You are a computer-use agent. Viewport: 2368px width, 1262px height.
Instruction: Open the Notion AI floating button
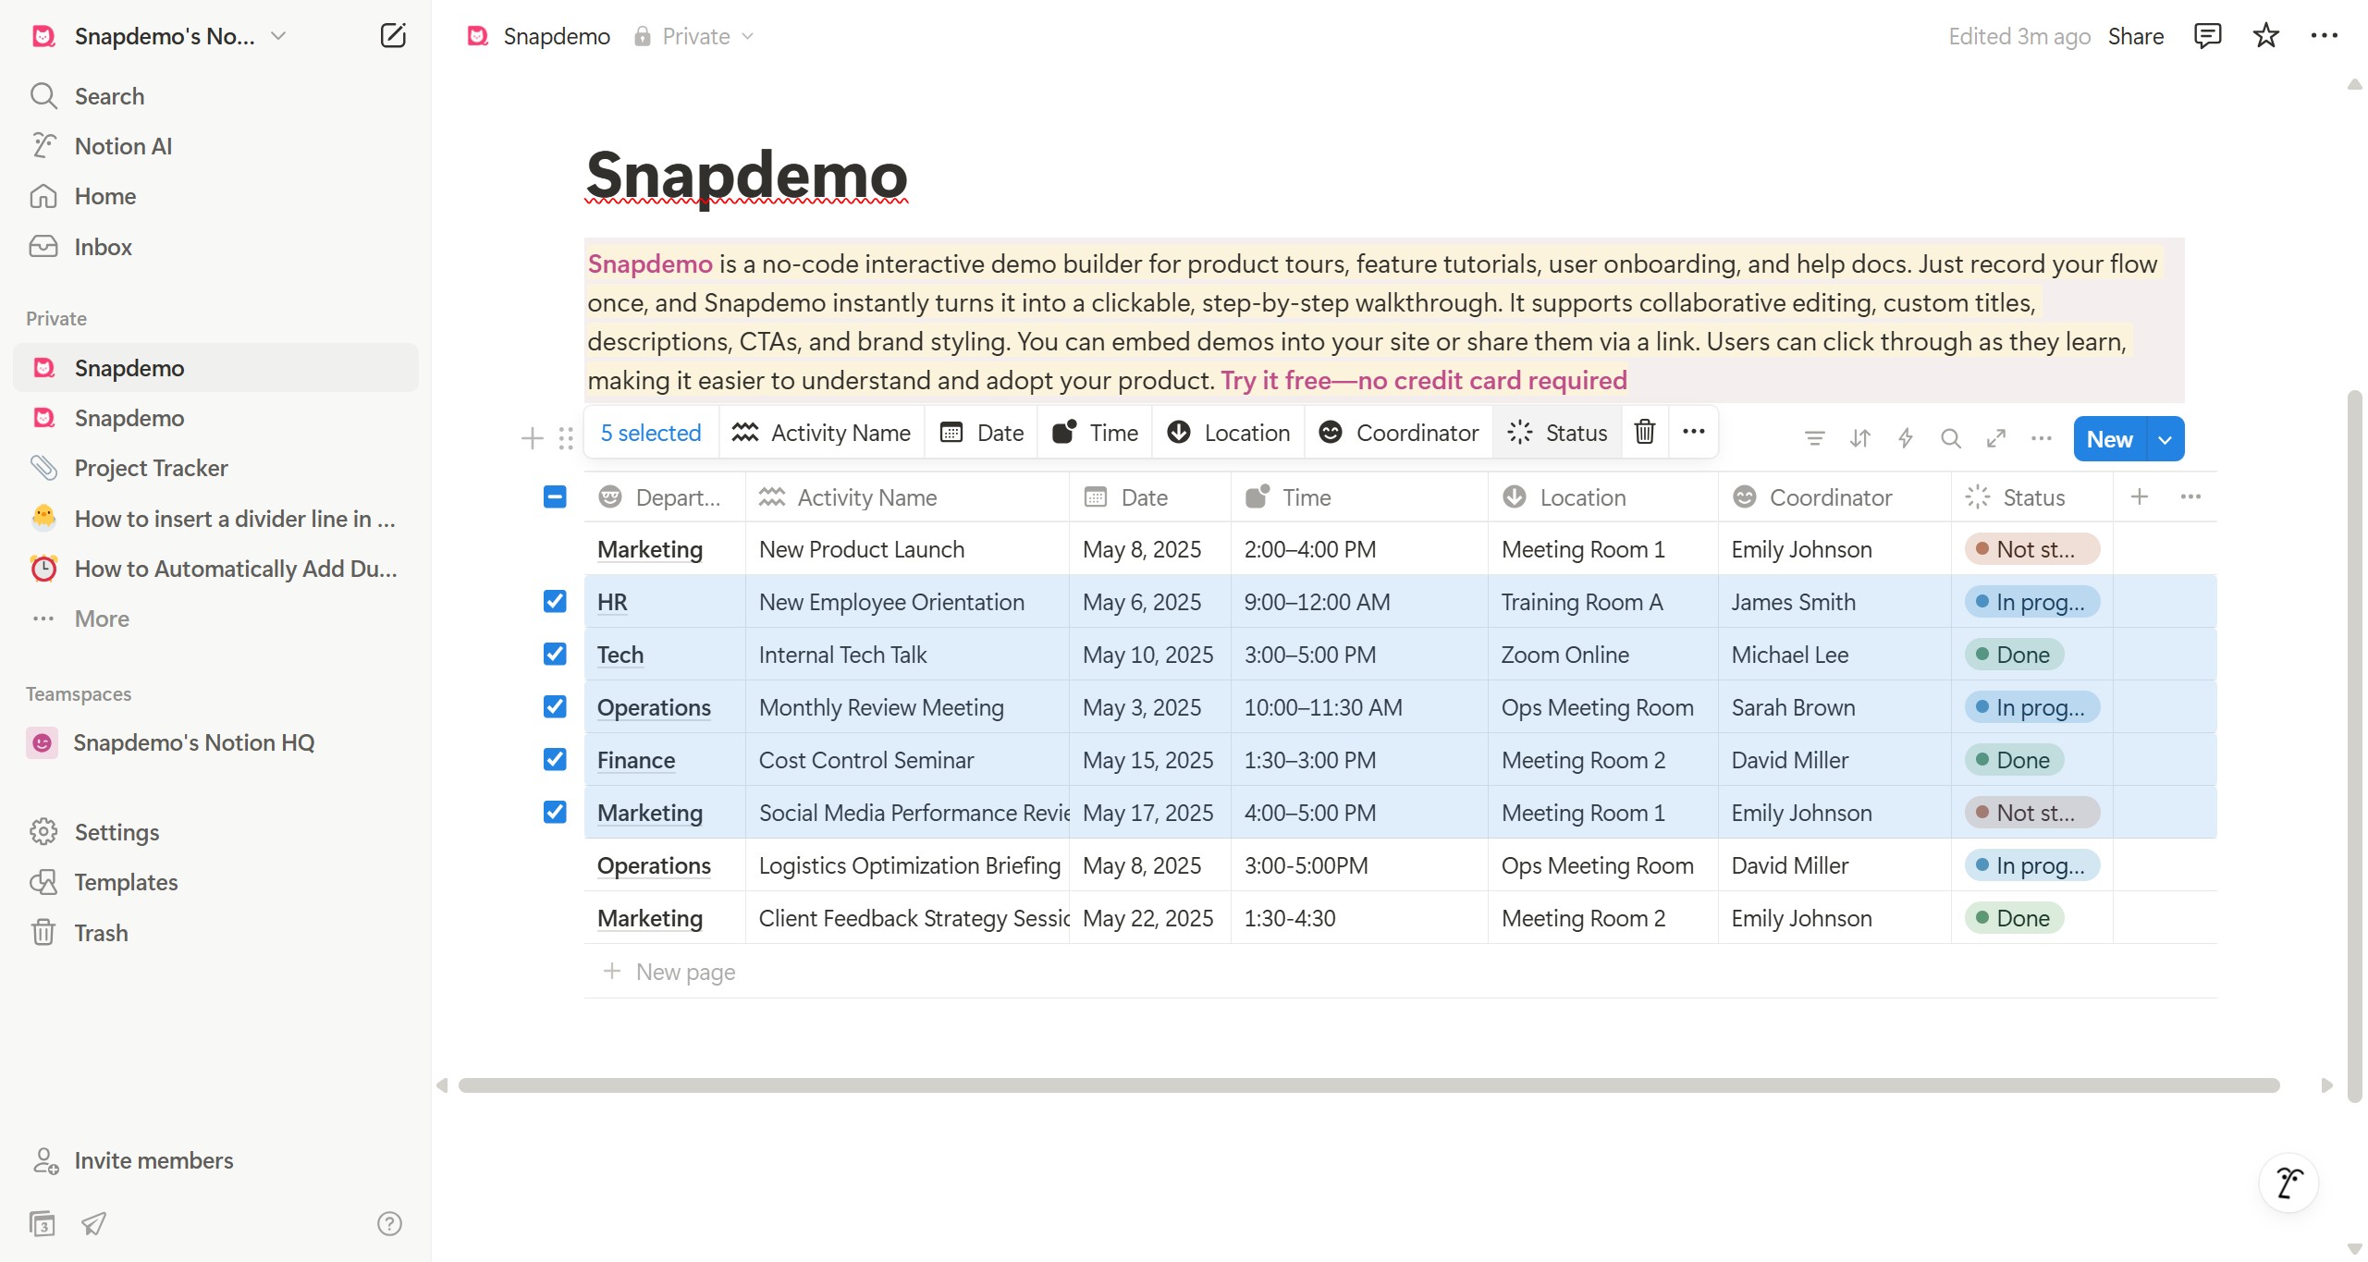(2288, 1182)
